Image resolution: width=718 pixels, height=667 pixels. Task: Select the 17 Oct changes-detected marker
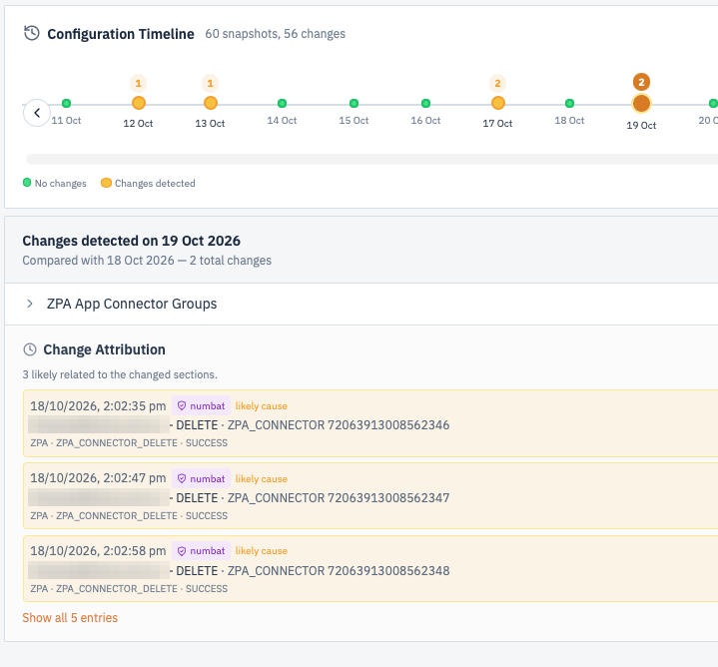(497, 103)
